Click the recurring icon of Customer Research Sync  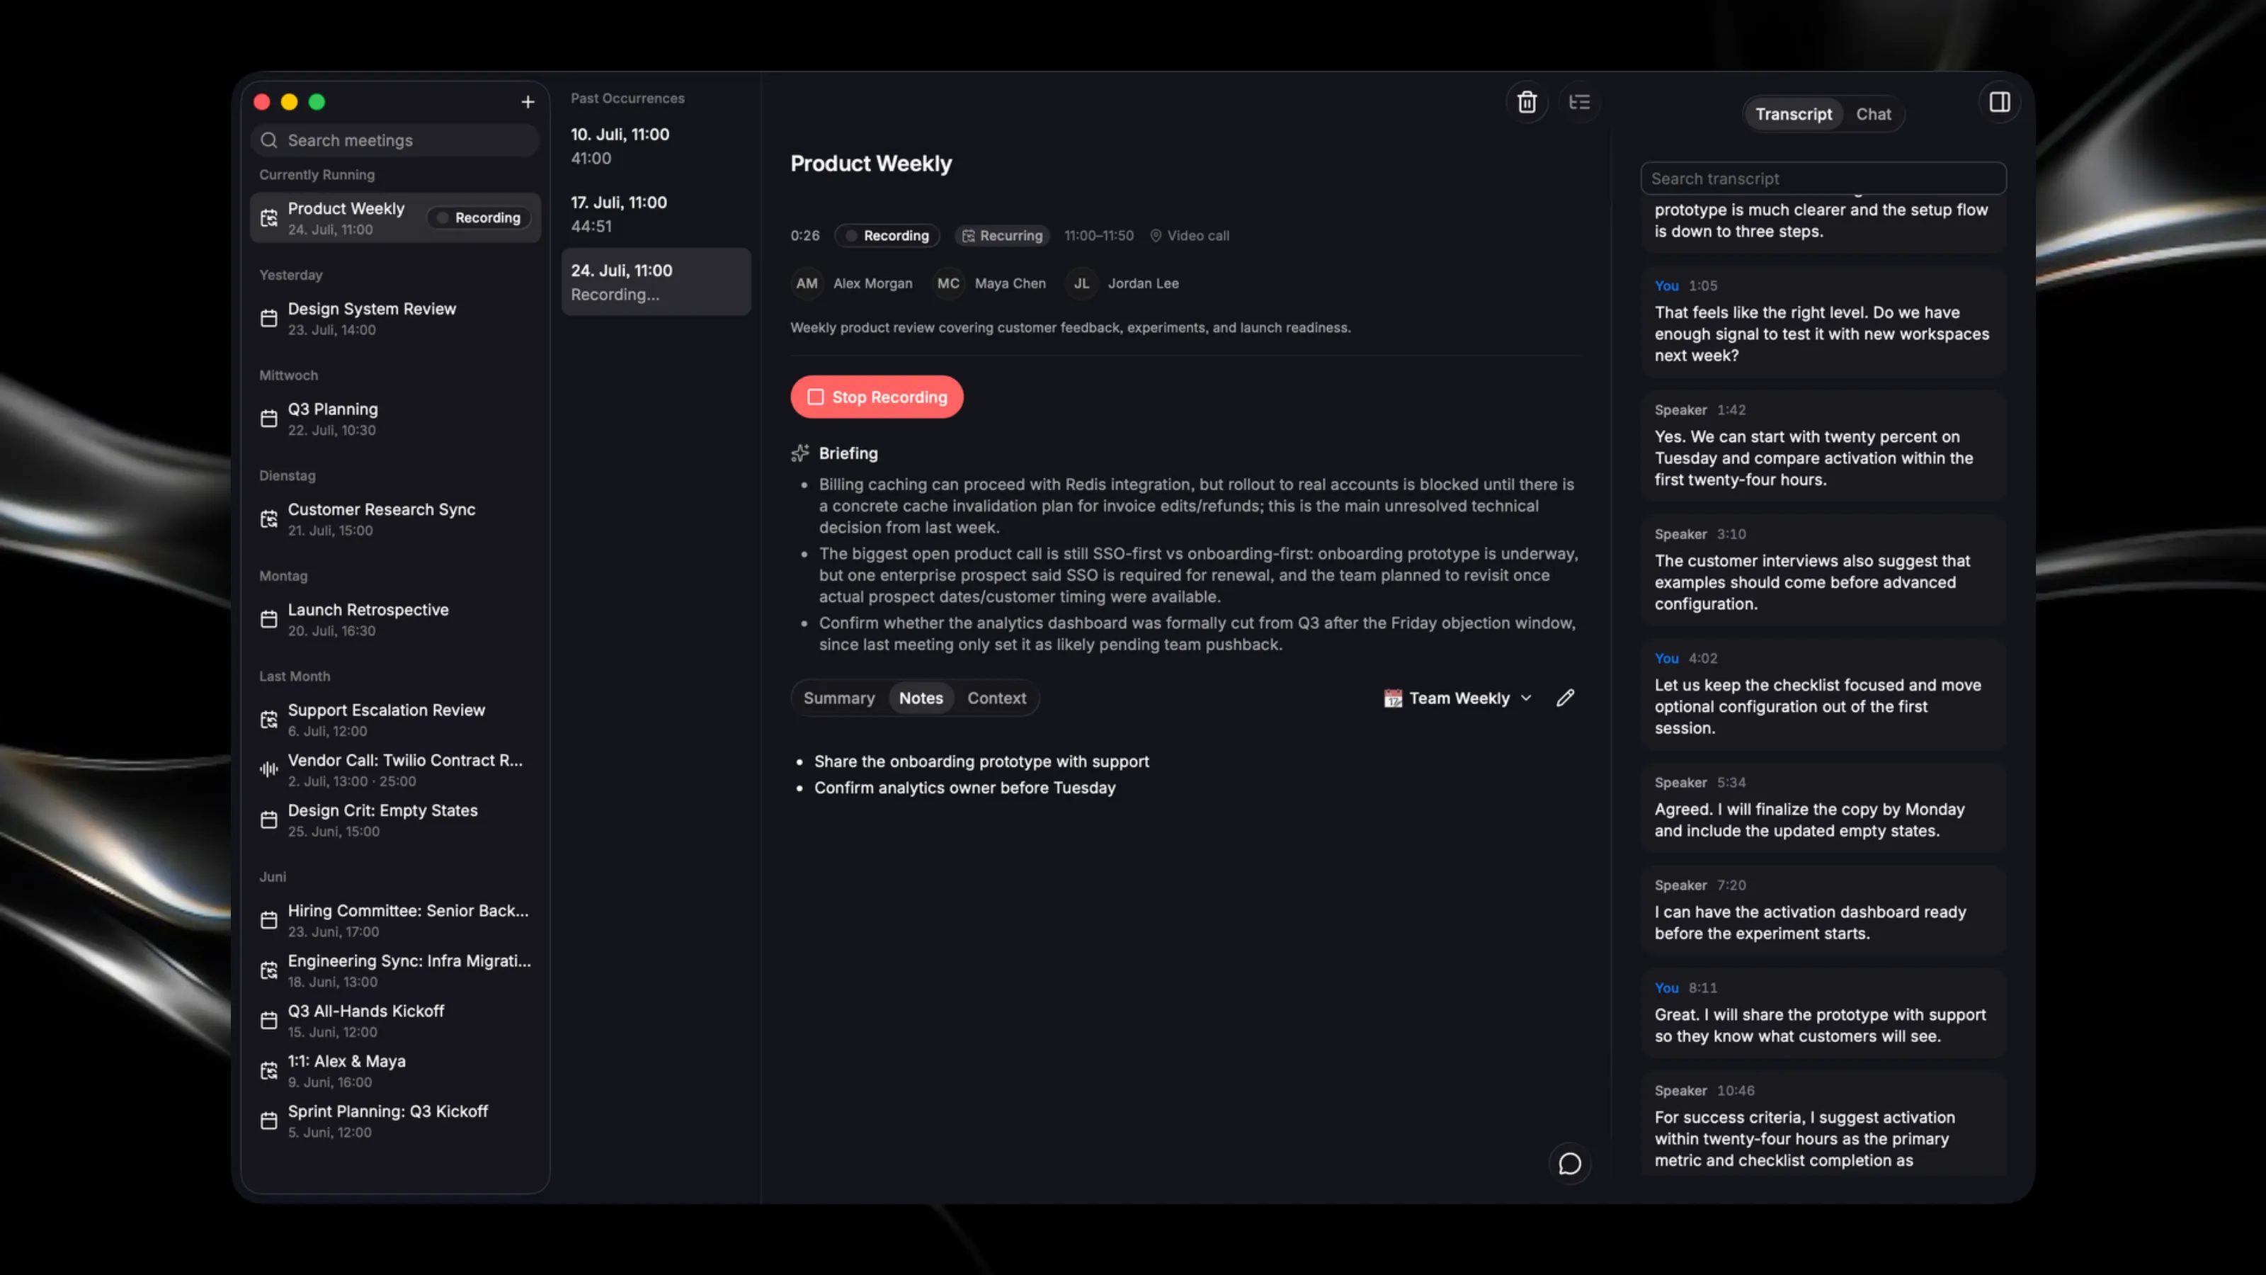point(269,519)
